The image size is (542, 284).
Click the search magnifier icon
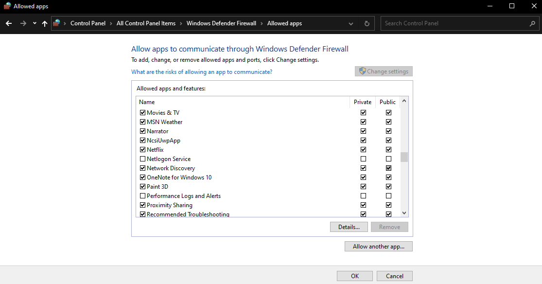(x=532, y=23)
